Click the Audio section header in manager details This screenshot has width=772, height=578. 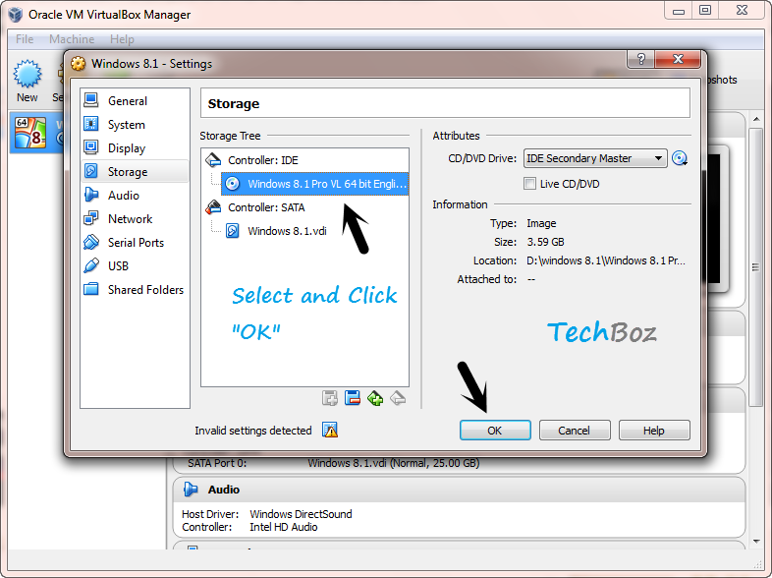[459, 490]
